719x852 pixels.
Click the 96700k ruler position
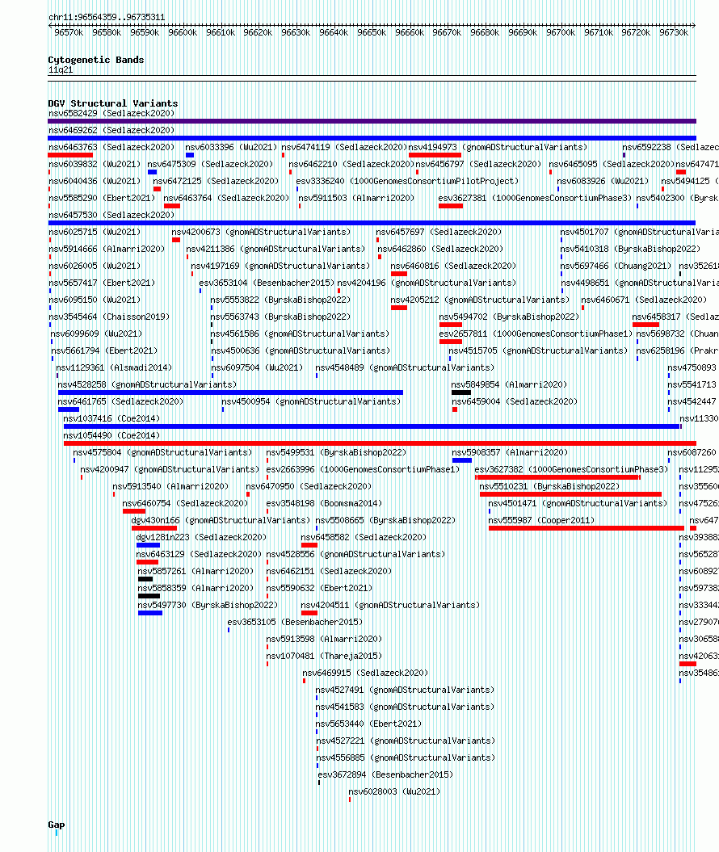coord(561,32)
